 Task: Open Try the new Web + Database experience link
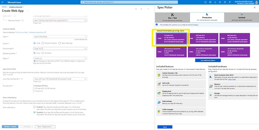31,32
